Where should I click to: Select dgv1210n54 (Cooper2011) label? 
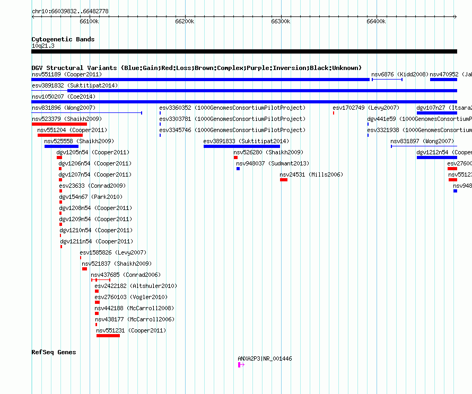[x=97, y=230]
